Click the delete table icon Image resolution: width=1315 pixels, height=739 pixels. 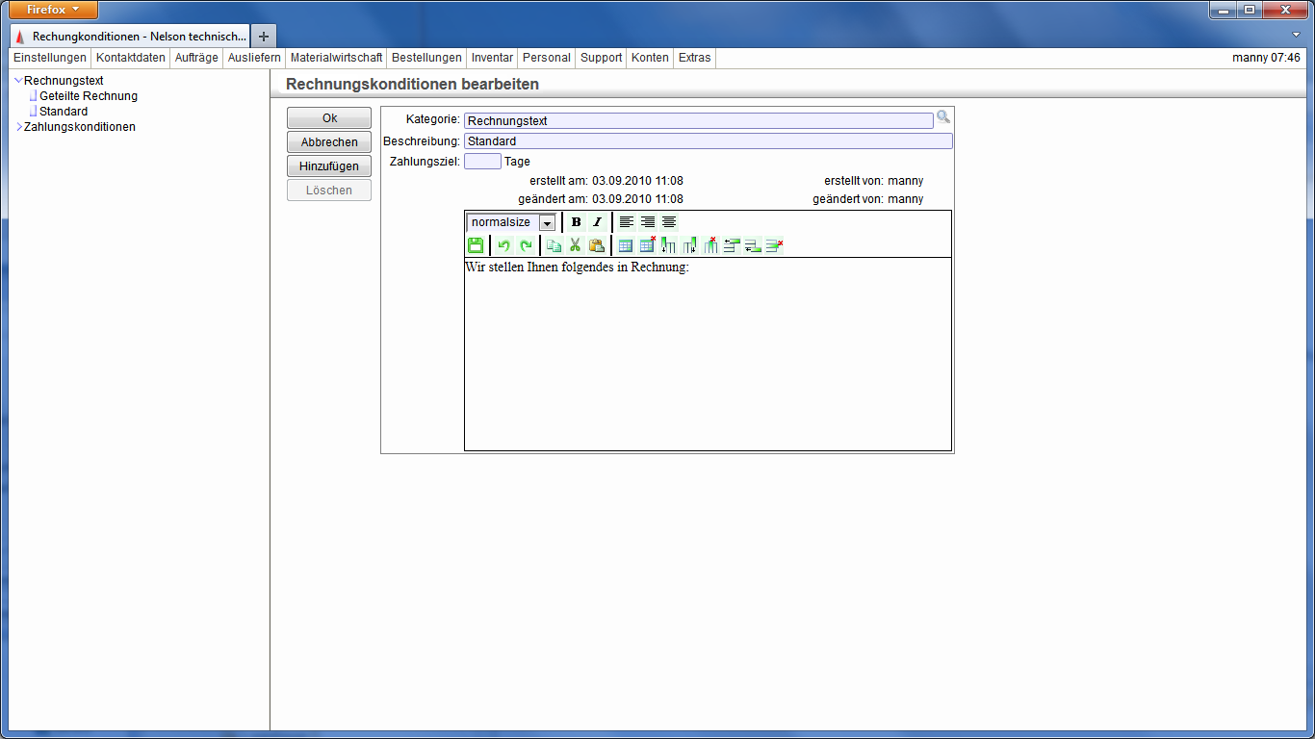click(x=647, y=245)
